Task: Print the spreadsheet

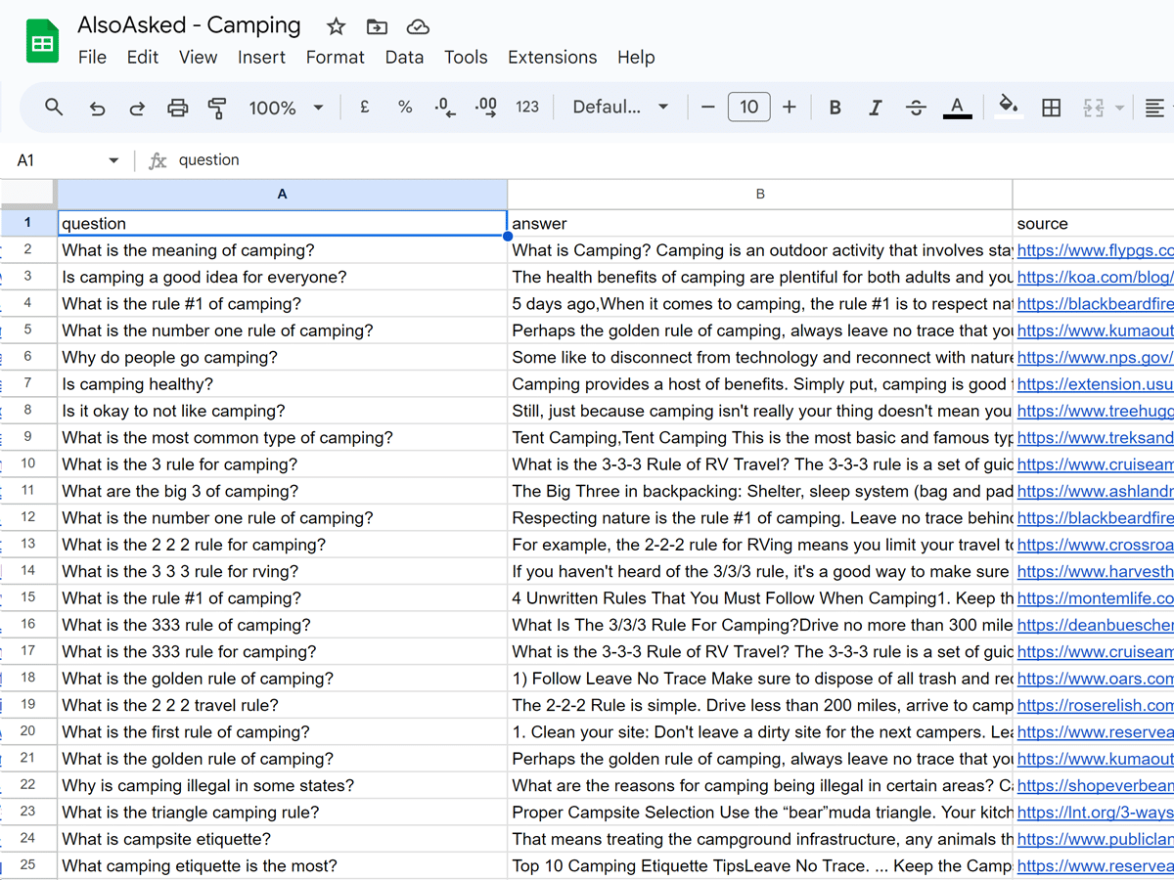Action: [177, 108]
